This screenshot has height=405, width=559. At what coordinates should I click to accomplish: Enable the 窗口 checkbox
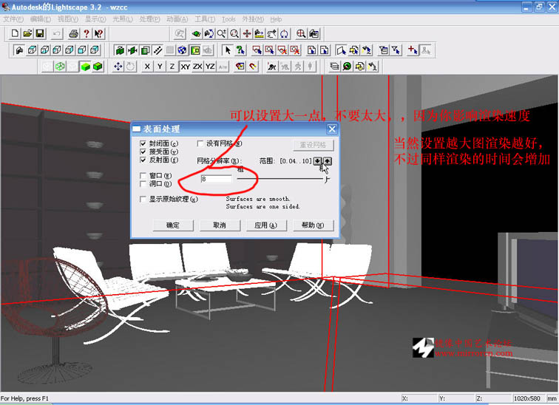pyautogui.click(x=143, y=175)
